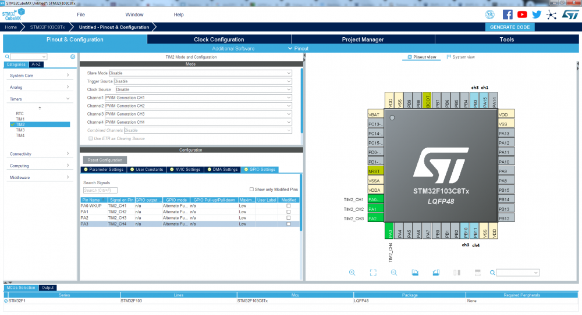
Task: Click the zoom in icon below chip view
Action: 352,273
